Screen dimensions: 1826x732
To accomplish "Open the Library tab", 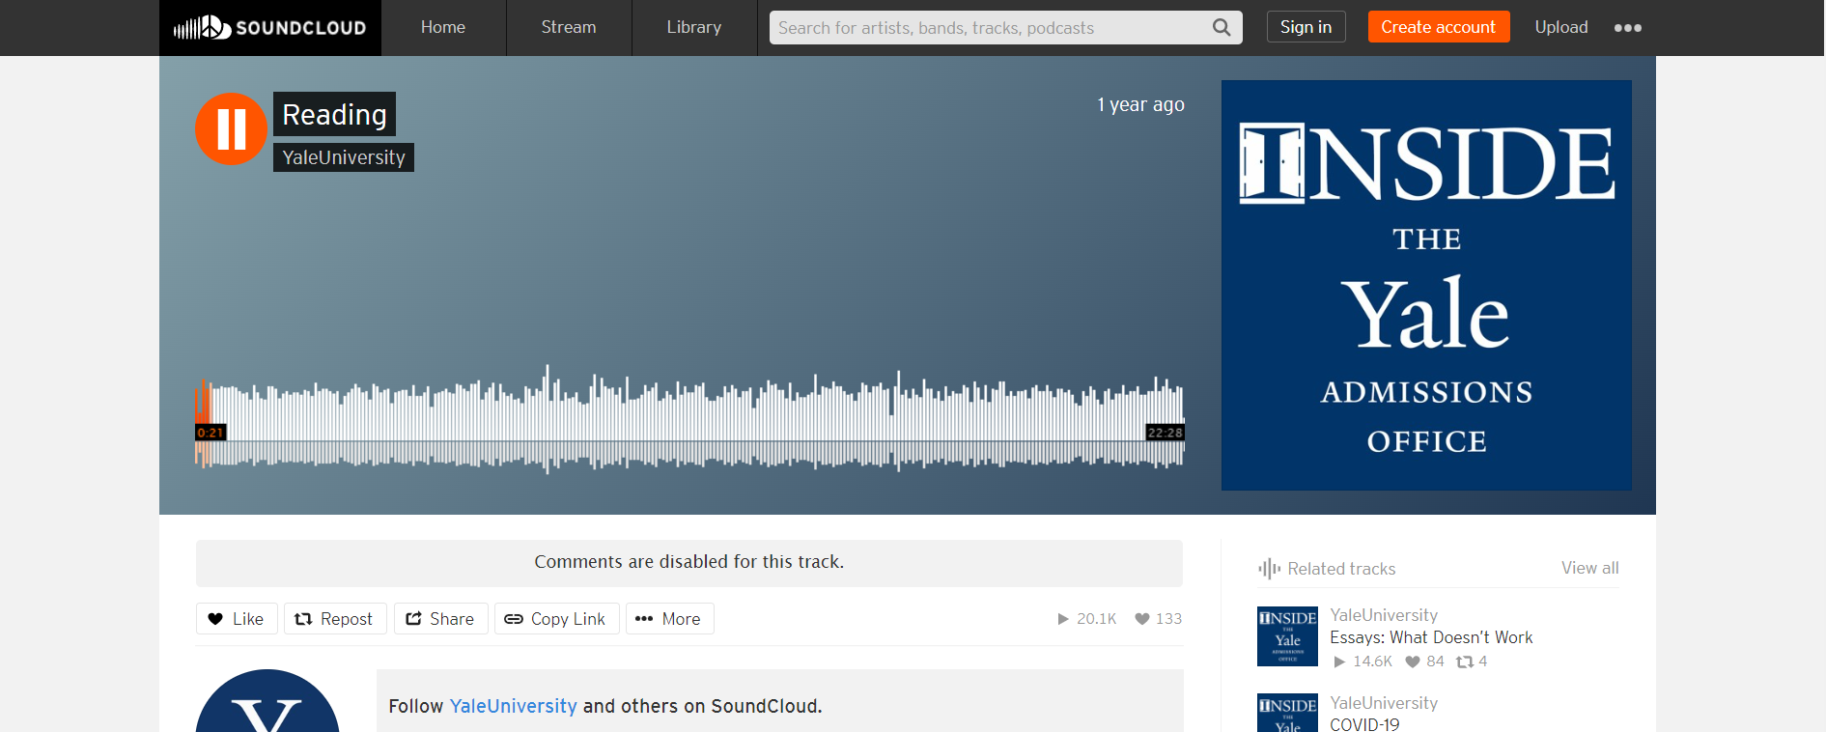I will click(x=694, y=28).
